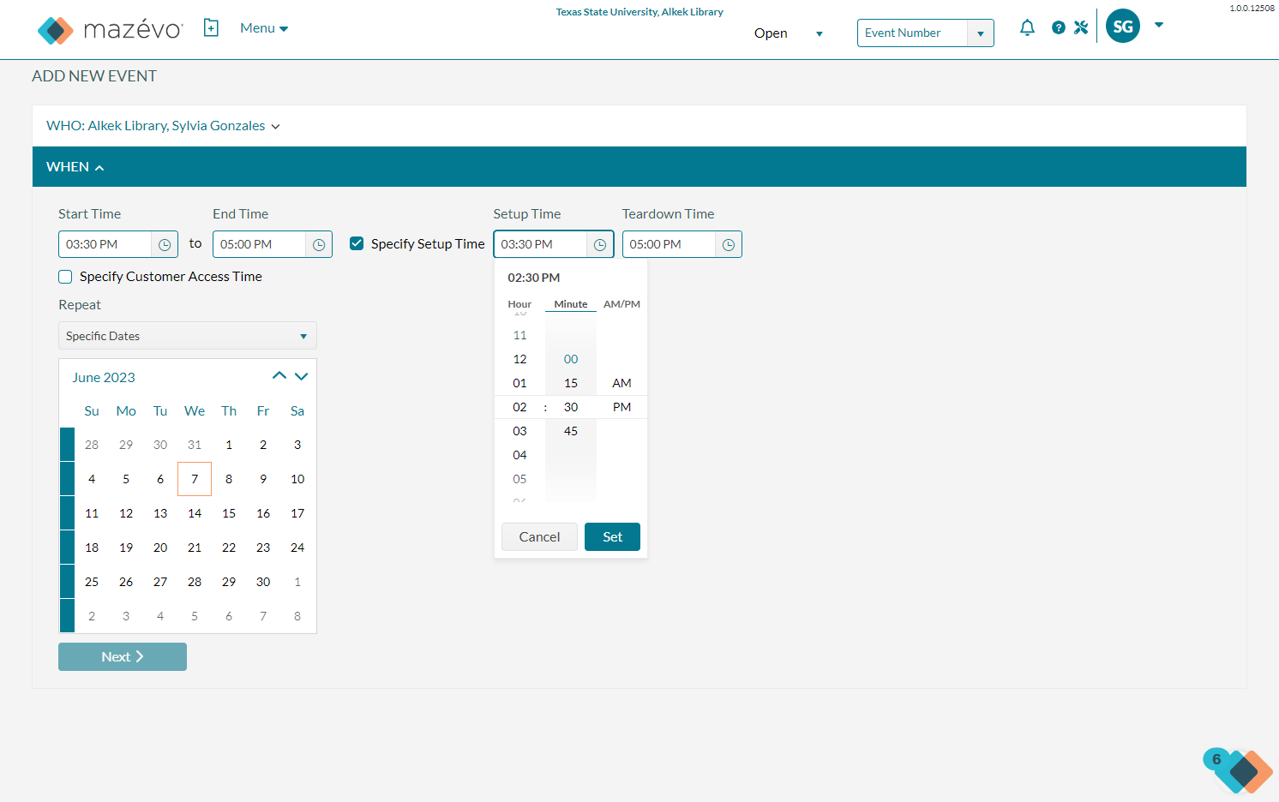Open the notifications bell
Image resolution: width=1279 pixels, height=802 pixels.
click(1027, 27)
